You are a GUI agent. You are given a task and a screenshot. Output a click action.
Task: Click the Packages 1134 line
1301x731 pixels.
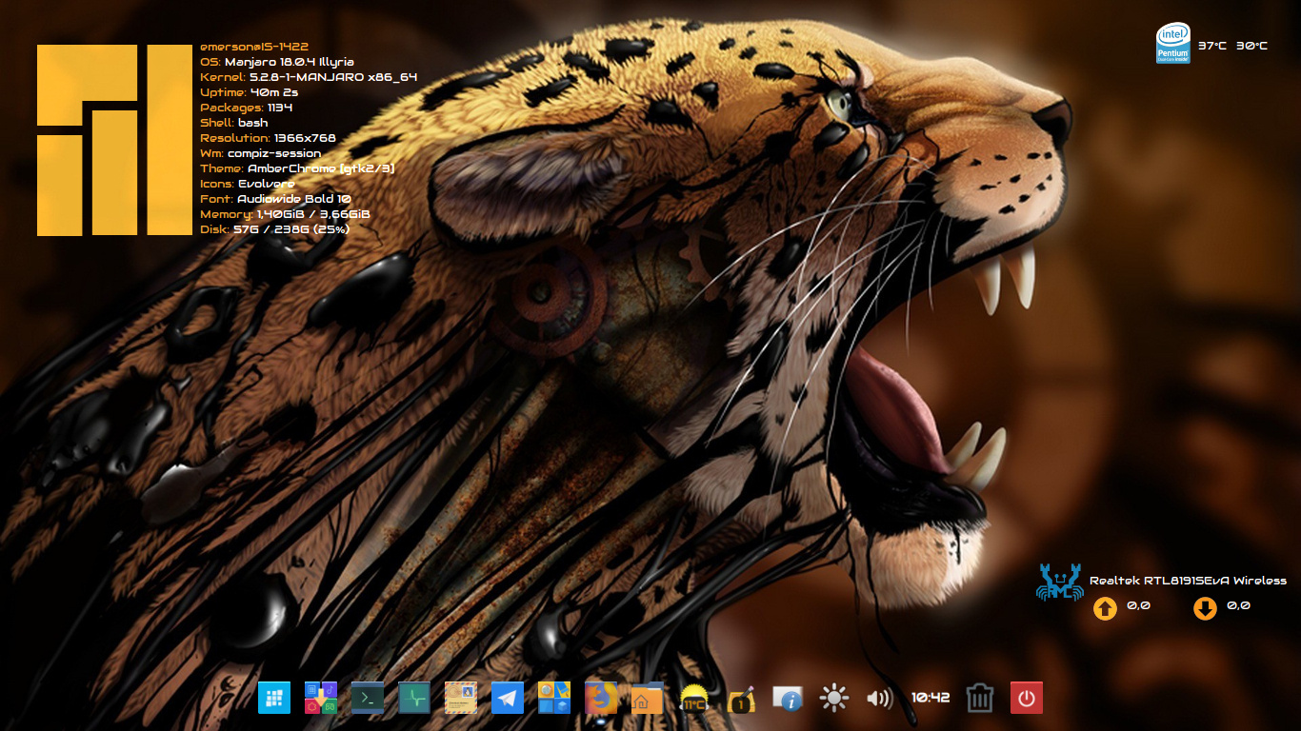pos(247,108)
